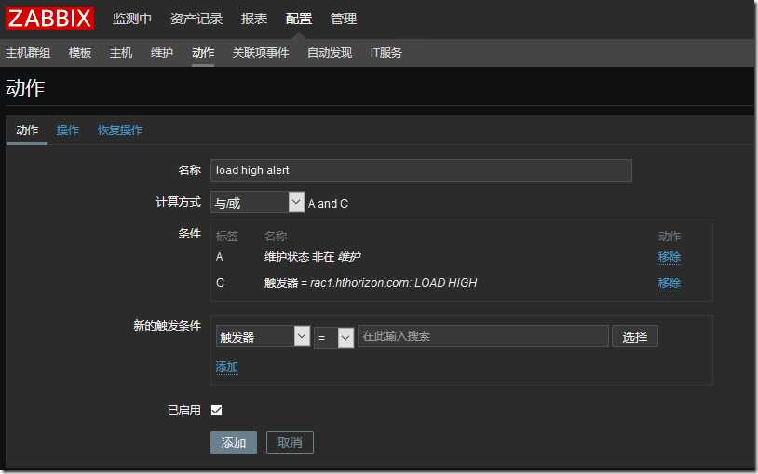Image resolution: width=758 pixels, height=474 pixels.
Task: Open the 资产记录 top menu
Action: 196,19
